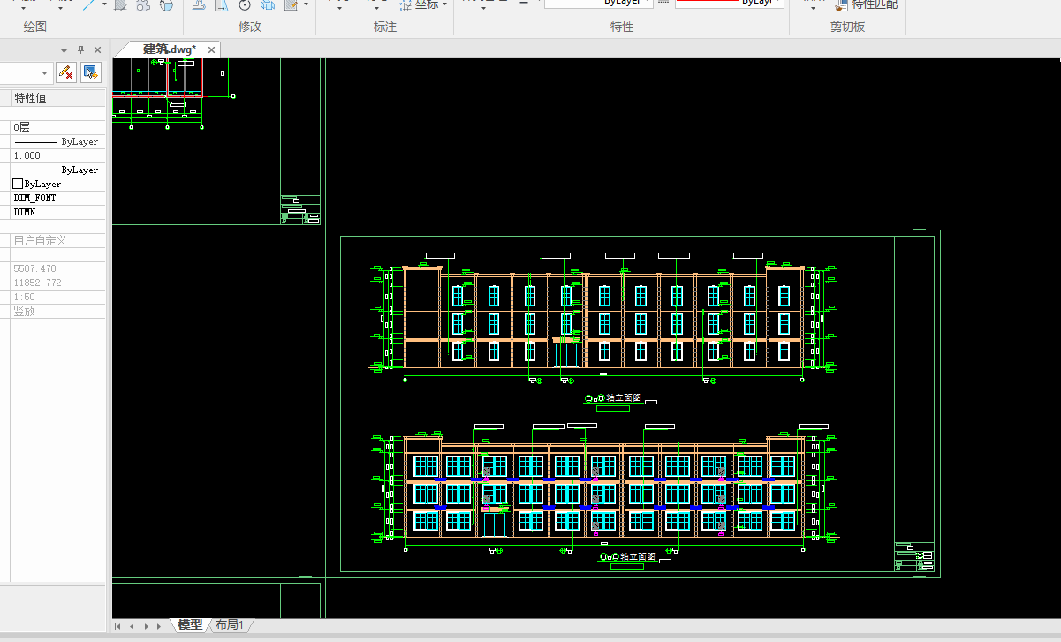
Task: Click the 特性值 column header
Action: tap(57, 98)
